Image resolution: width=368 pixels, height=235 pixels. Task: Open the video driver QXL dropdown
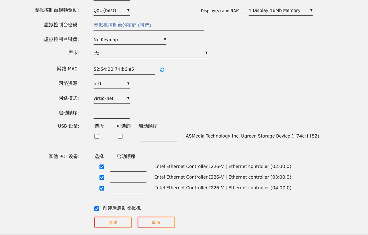click(111, 11)
